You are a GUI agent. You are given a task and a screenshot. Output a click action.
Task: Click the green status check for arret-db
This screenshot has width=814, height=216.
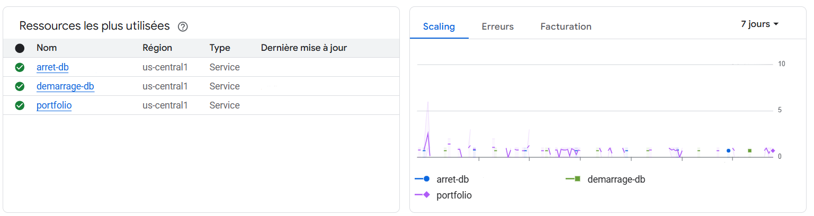tap(20, 67)
